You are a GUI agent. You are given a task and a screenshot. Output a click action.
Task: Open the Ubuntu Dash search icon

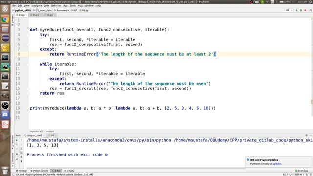tap(5, 9)
